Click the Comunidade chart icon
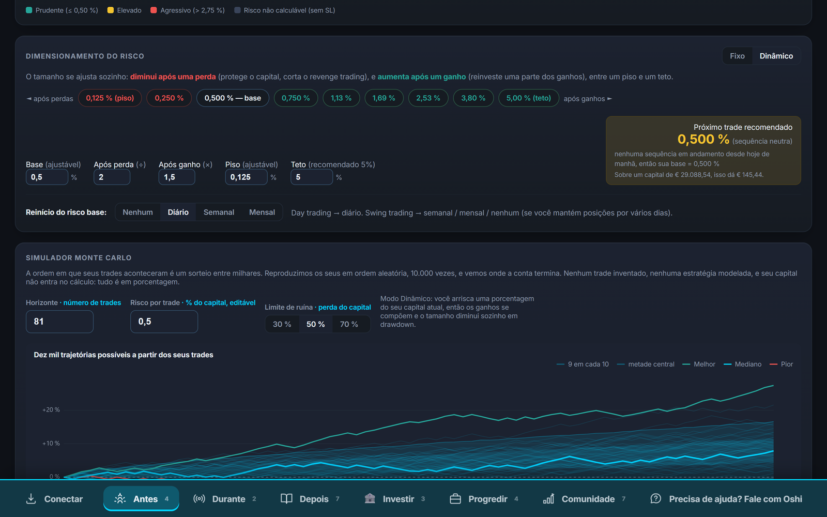827x517 pixels. tap(548, 499)
